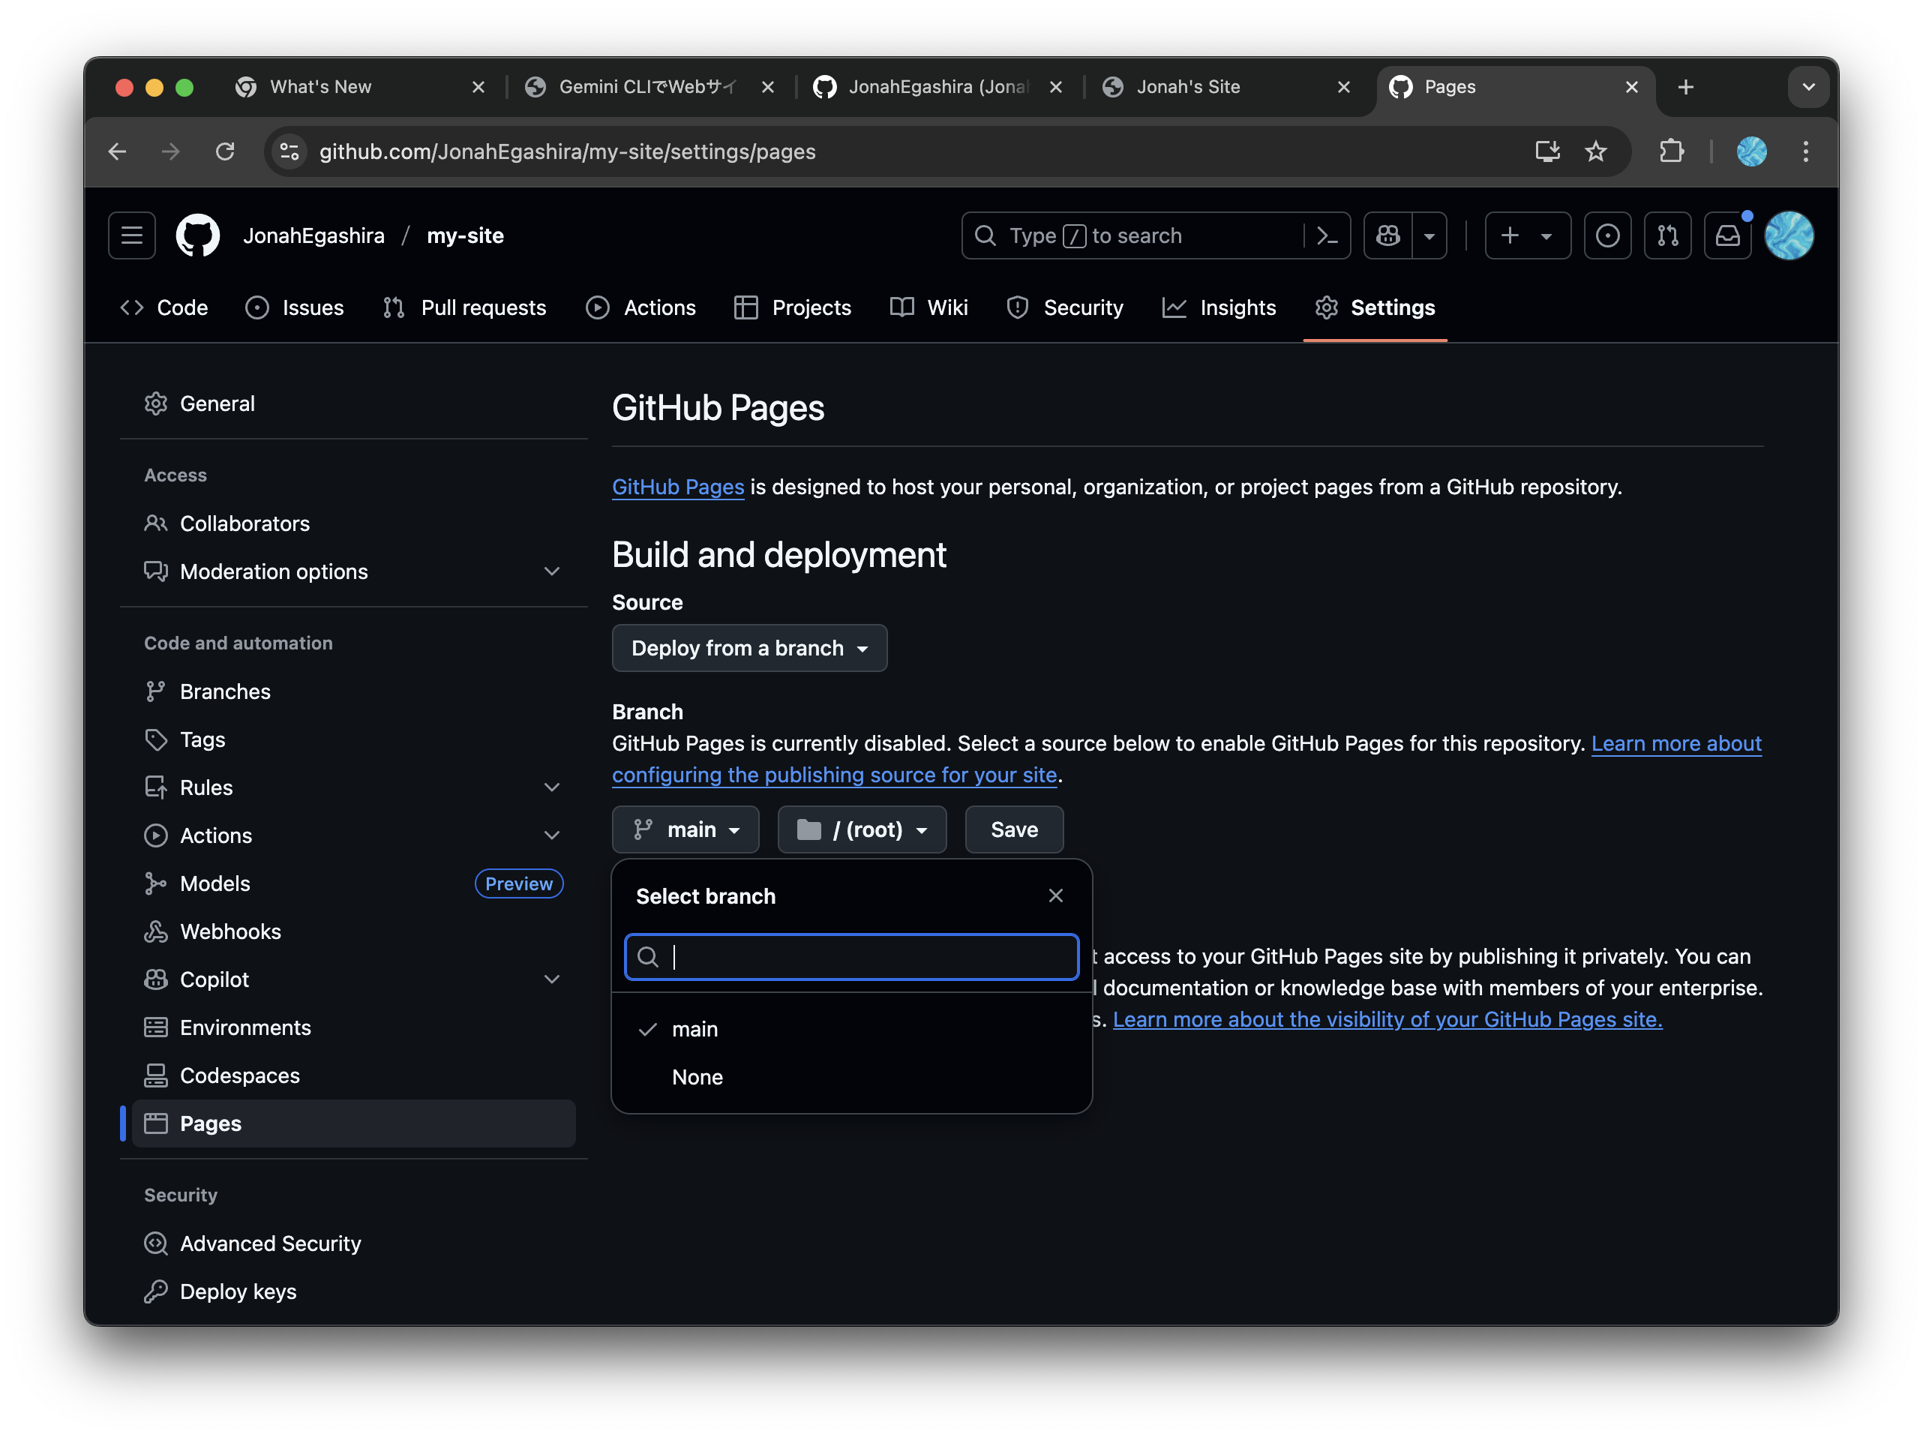Open the command palette terminal icon
Screen dimensions: 1923x1437
(1326, 235)
